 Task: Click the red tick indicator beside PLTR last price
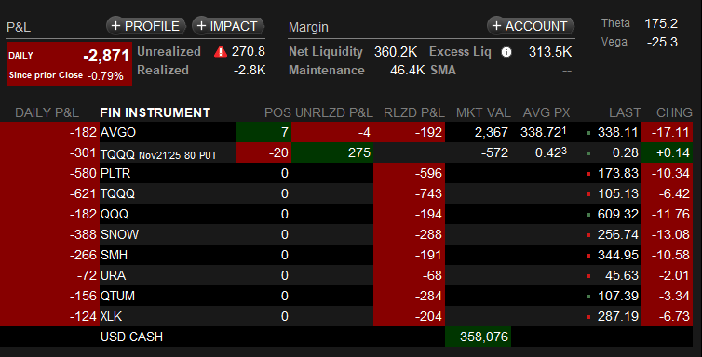(x=588, y=174)
